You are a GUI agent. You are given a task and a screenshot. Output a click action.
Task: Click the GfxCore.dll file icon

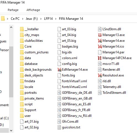pyautogui.click(x=59, y=122)
